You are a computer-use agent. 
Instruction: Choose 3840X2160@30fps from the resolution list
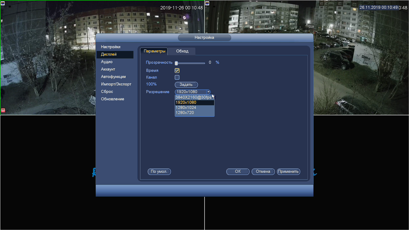click(x=194, y=97)
